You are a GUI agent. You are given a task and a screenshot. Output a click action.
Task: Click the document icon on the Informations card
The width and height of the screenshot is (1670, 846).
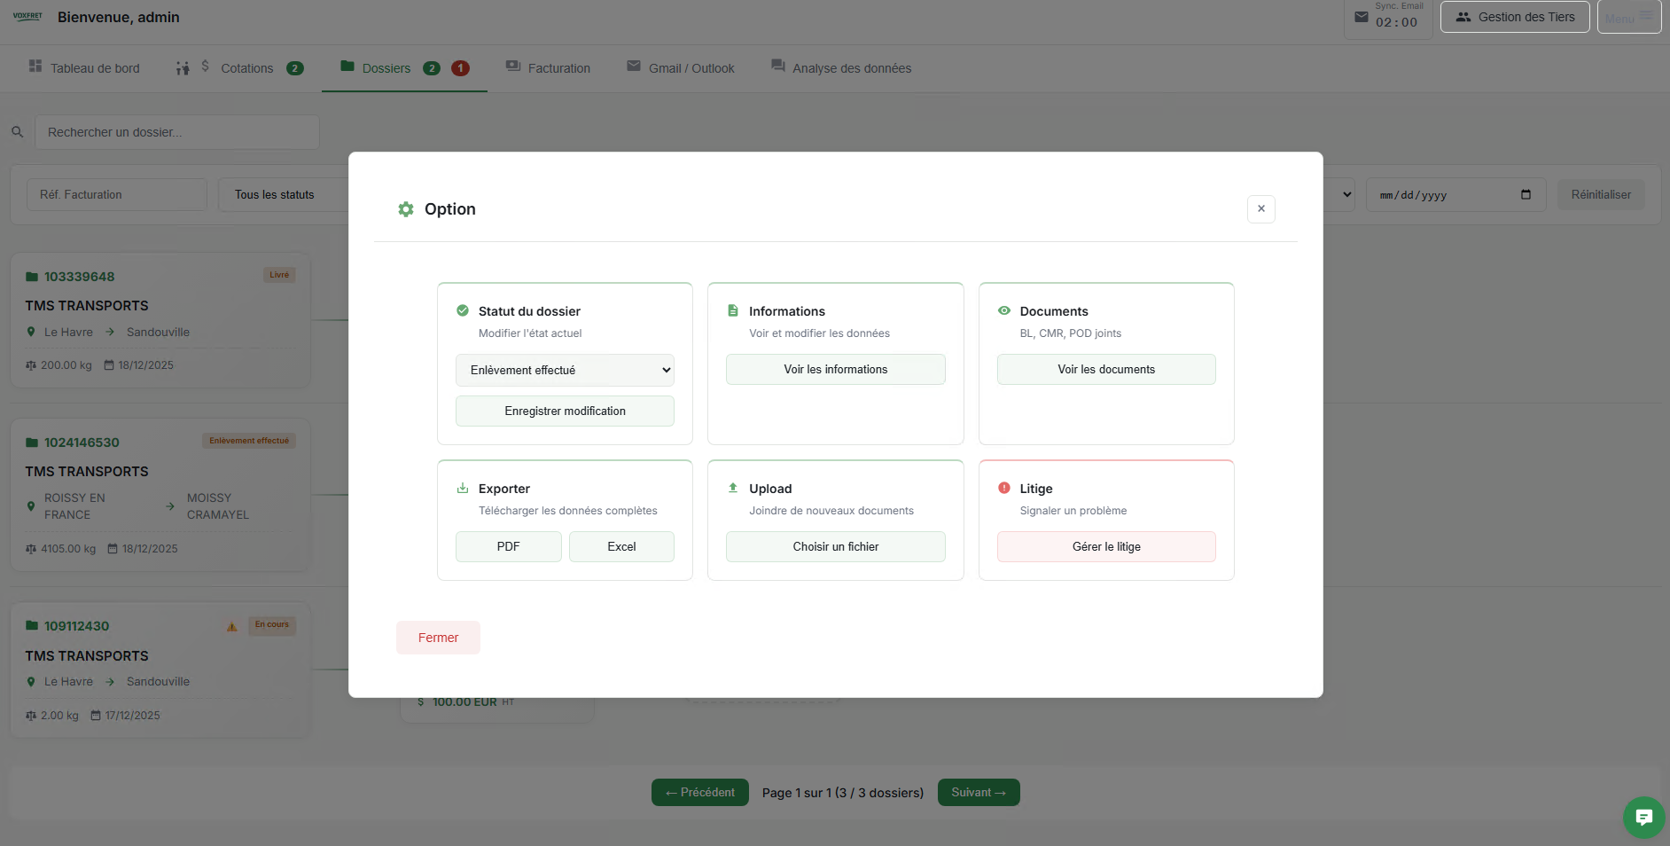coord(733,310)
